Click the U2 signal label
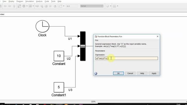This screenshot has width=187, height=105. [x=69, y=59]
